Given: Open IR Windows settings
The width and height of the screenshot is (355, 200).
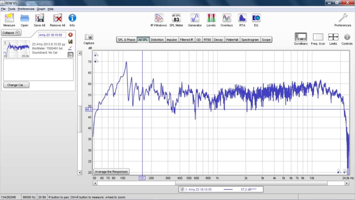Looking at the screenshot, I should point(158,18).
